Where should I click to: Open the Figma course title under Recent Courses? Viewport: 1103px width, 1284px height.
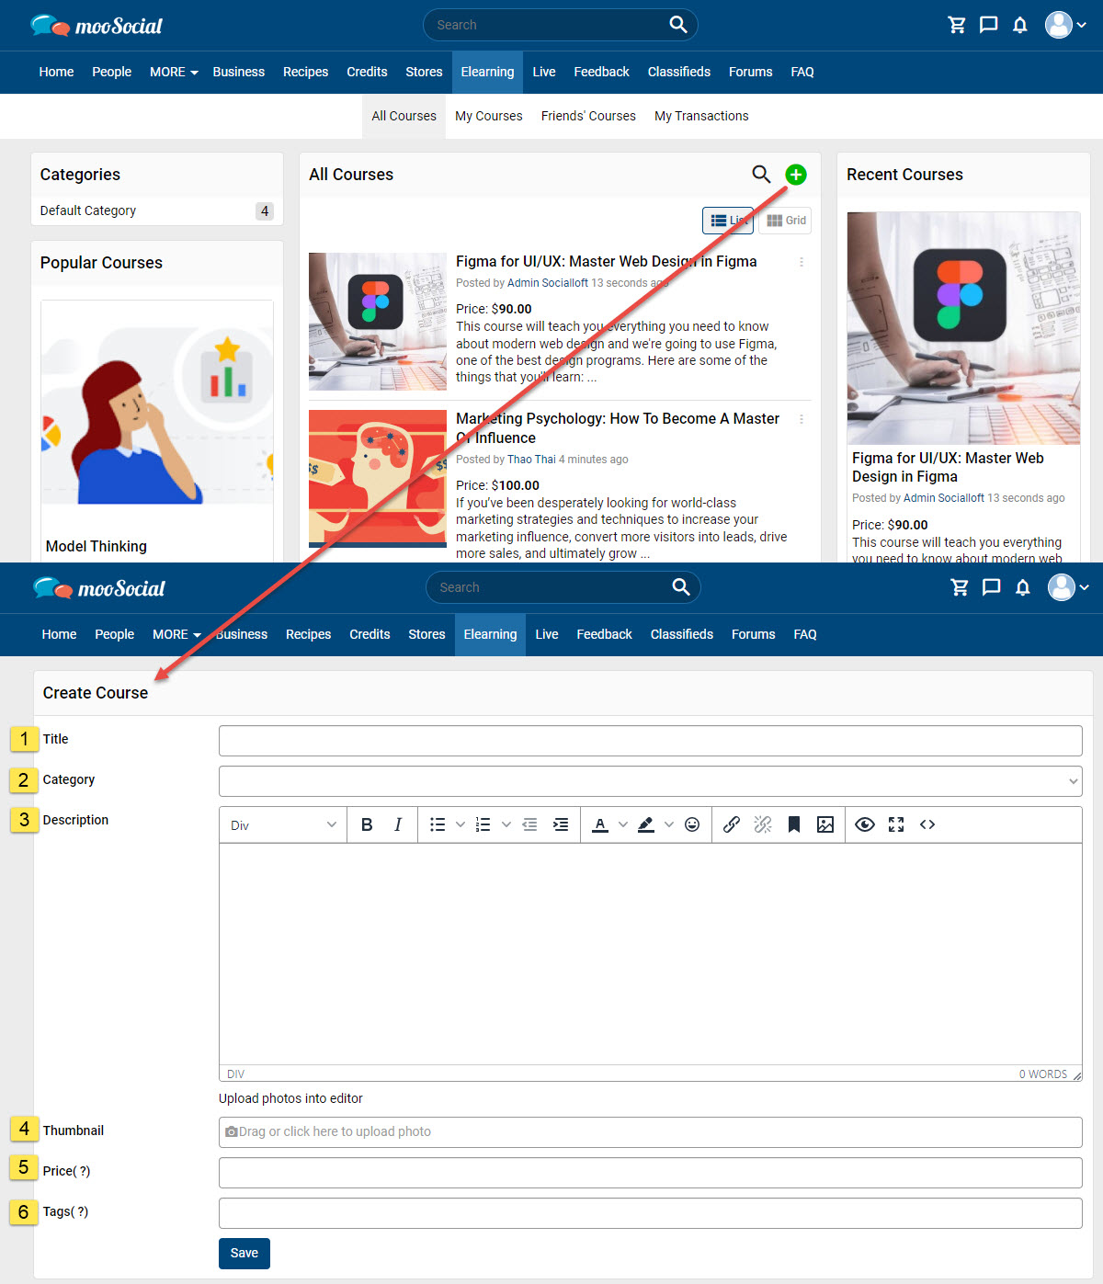tap(948, 467)
